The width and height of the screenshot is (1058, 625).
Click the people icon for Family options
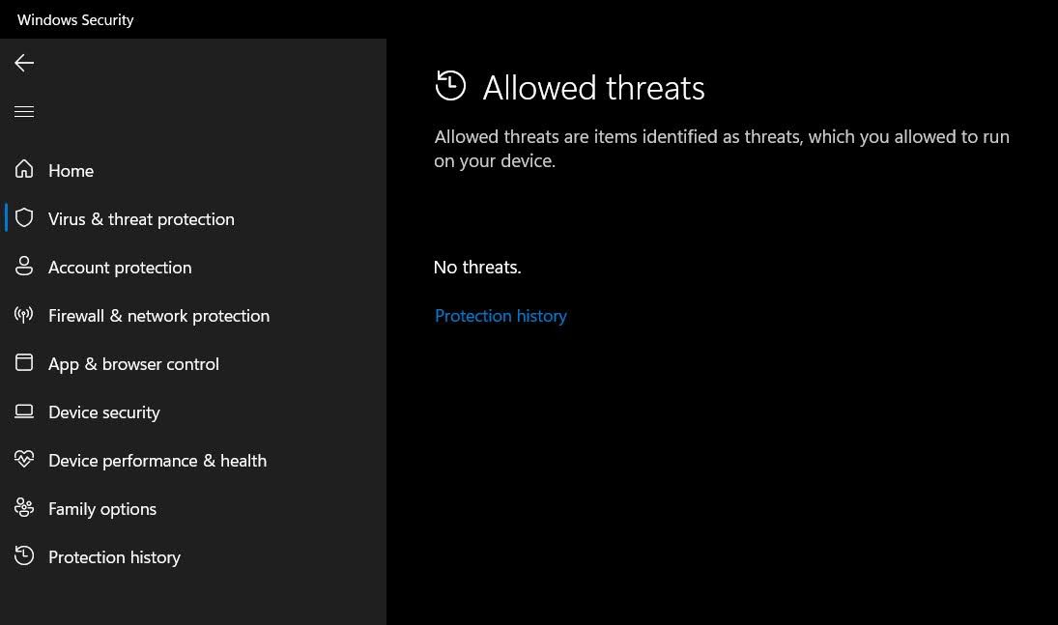click(23, 507)
